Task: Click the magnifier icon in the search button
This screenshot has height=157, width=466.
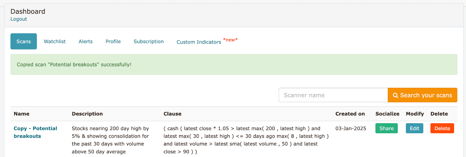Action: click(x=395, y=95)
